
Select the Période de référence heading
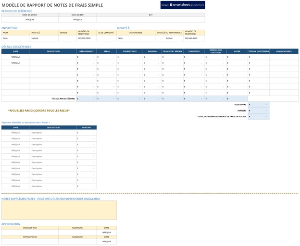tap(17, 11)
